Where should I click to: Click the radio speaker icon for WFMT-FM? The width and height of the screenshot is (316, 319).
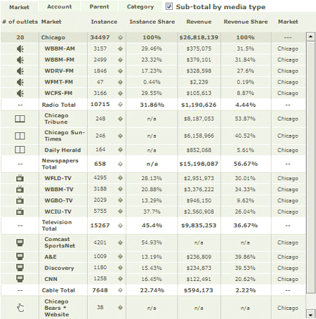[x=20, y=82]
